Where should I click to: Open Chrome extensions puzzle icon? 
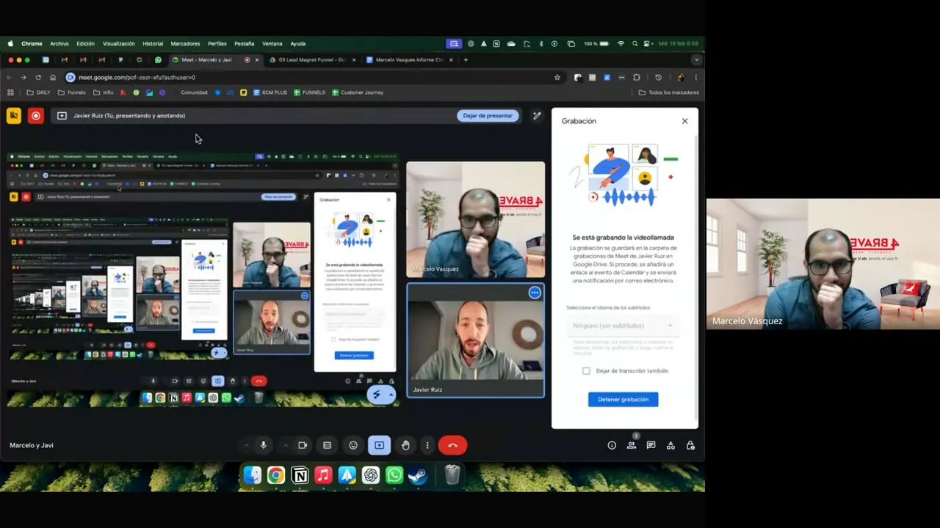click(x=637, y=77)
